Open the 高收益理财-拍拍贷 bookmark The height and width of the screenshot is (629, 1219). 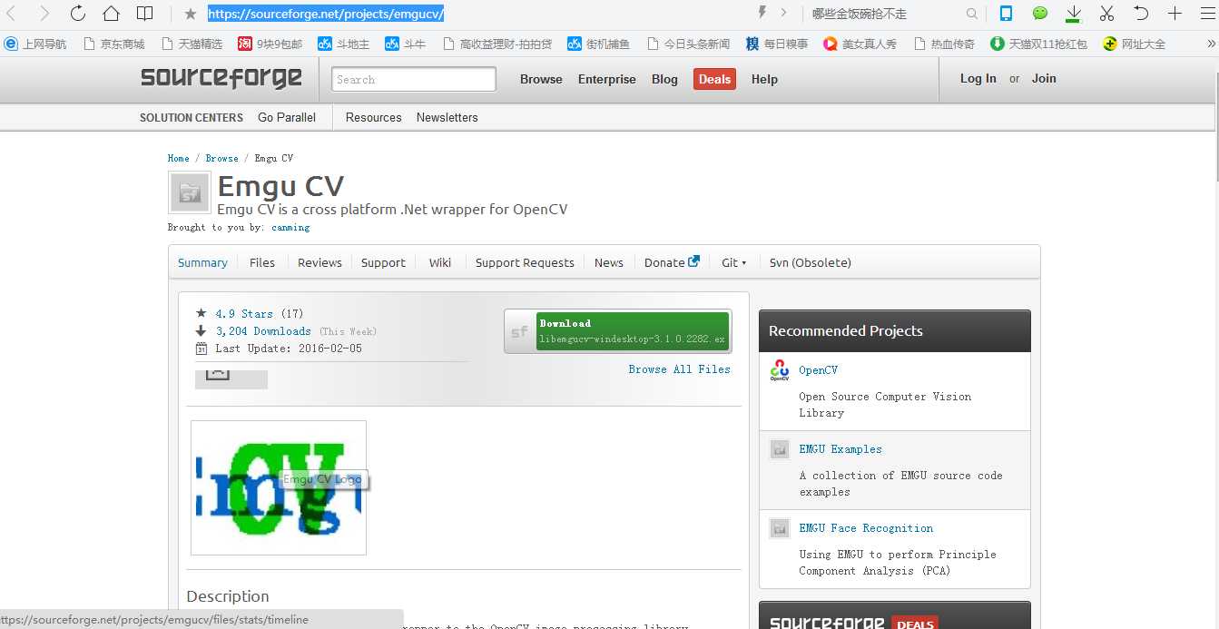point(497,44)
